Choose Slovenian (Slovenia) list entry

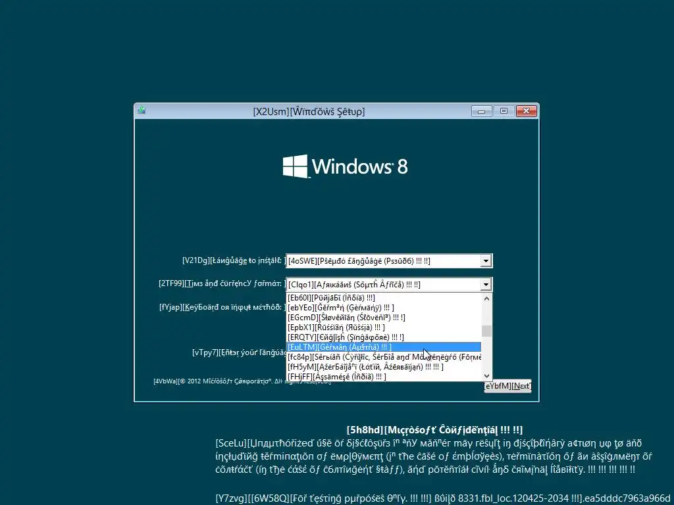click(384, 318)
